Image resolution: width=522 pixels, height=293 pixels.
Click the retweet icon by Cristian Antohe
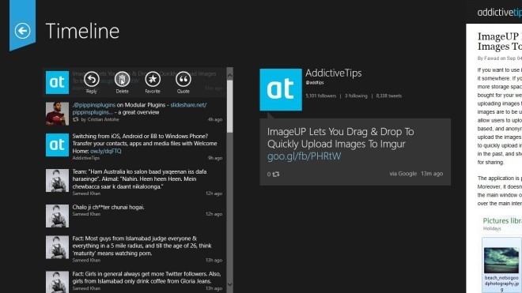click(76, 119)
